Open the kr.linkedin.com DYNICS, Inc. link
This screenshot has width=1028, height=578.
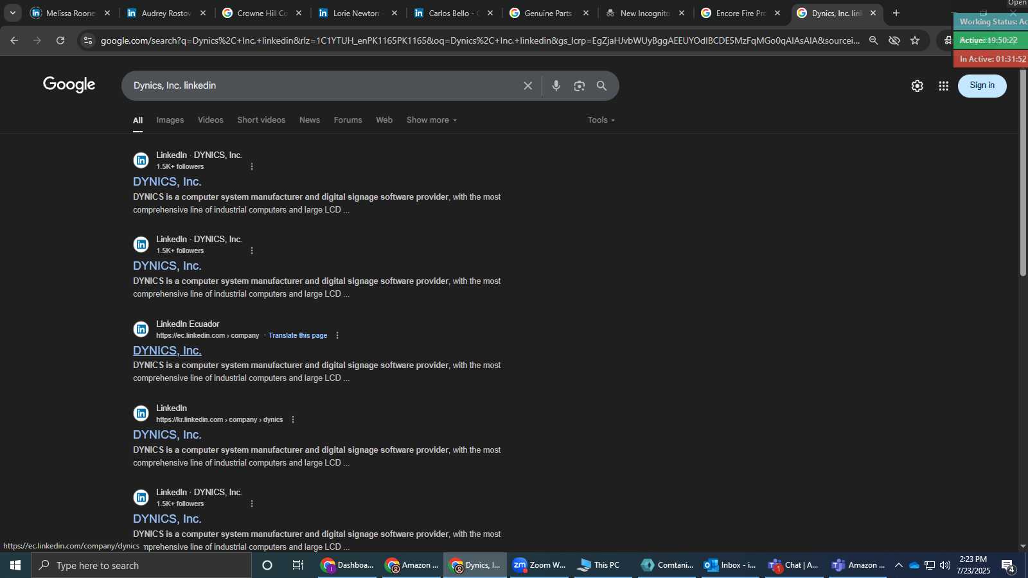pyautogui.click(x=167, y=435)
